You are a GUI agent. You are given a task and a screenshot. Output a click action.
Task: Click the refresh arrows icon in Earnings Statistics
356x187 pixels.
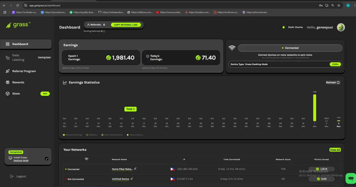click(338, 83)
